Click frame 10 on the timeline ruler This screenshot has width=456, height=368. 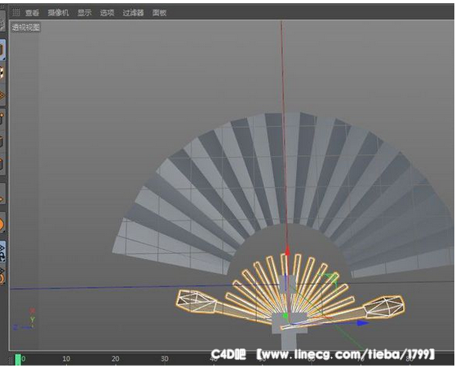click(66, 359)
